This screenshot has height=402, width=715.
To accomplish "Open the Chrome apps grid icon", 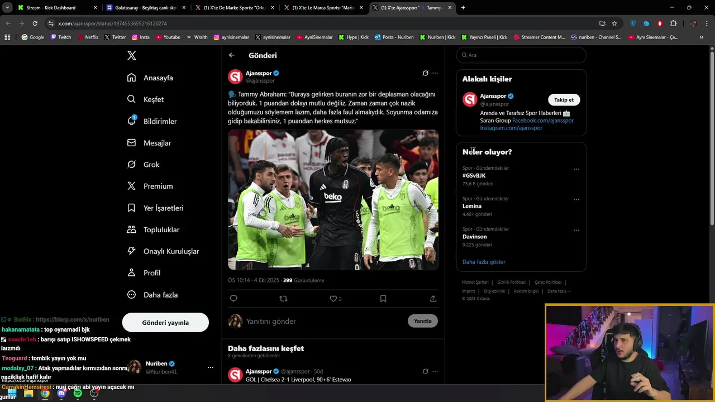I will [x=7, y=37].
